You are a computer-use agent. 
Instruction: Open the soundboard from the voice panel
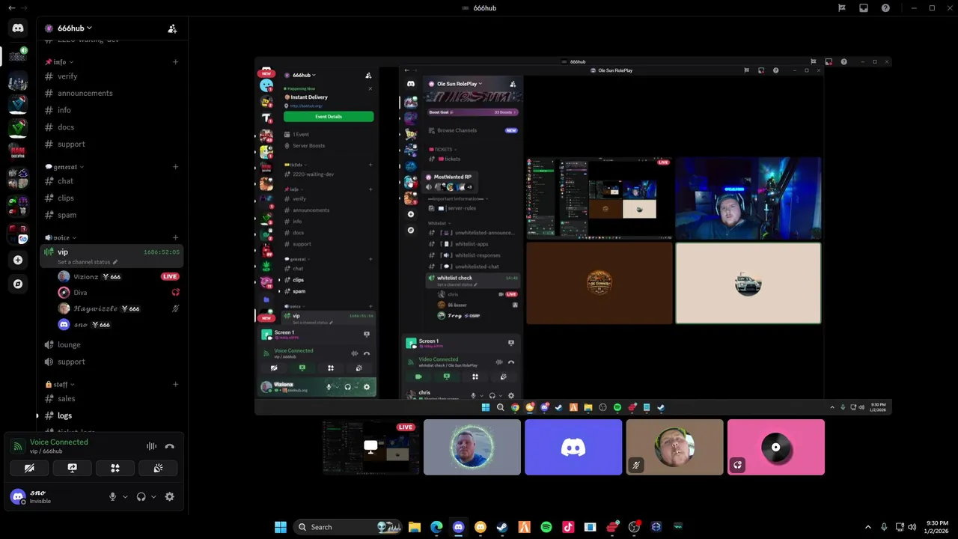pyautogui.click(x=158, y=468)
